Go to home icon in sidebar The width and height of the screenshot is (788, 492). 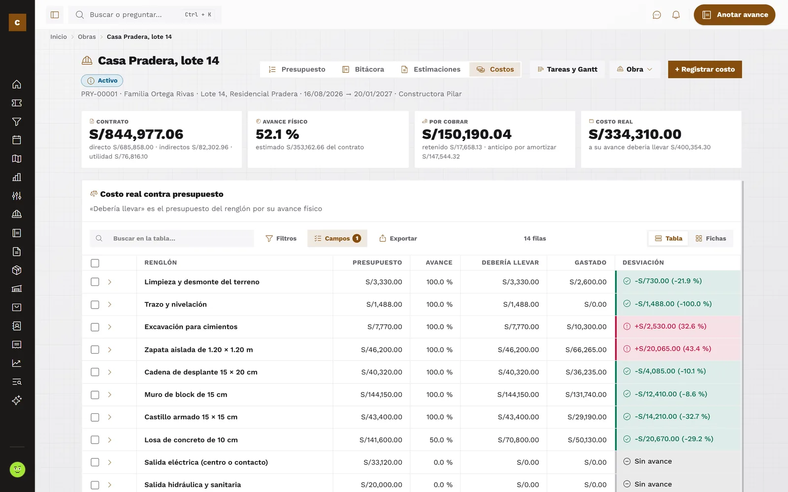pos(17,84)
